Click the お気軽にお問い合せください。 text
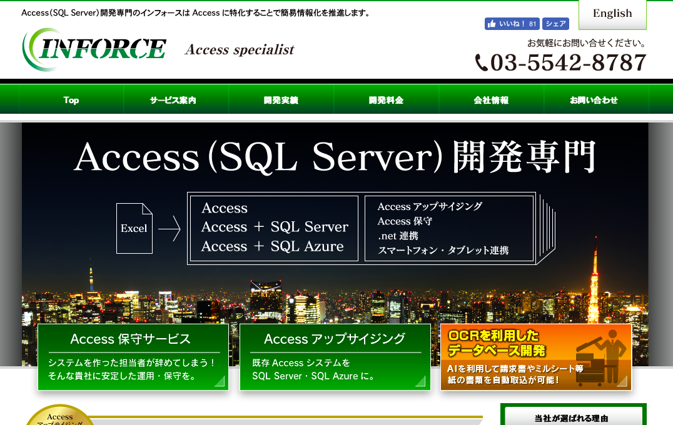673x425 pixels. [x=587, y=43]
